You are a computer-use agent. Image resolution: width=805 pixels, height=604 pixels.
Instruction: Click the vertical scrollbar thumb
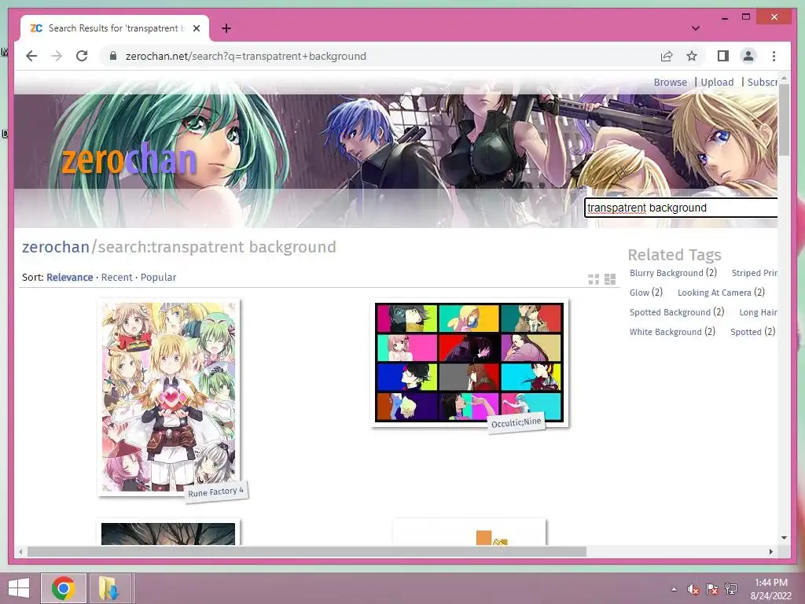pos(784,120)
